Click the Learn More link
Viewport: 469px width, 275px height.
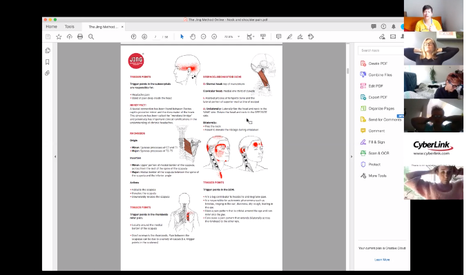(382, 260)
